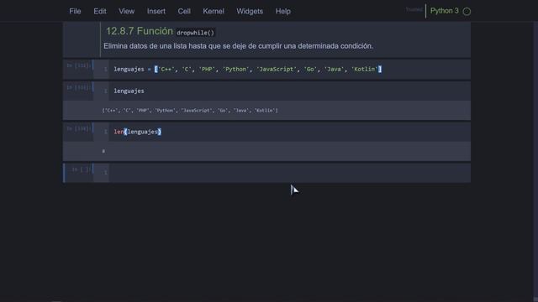Viewport: 538px width, 302px height.
Task: Click the 'C++' string in the assignment
Action: [x=166, y=69]
